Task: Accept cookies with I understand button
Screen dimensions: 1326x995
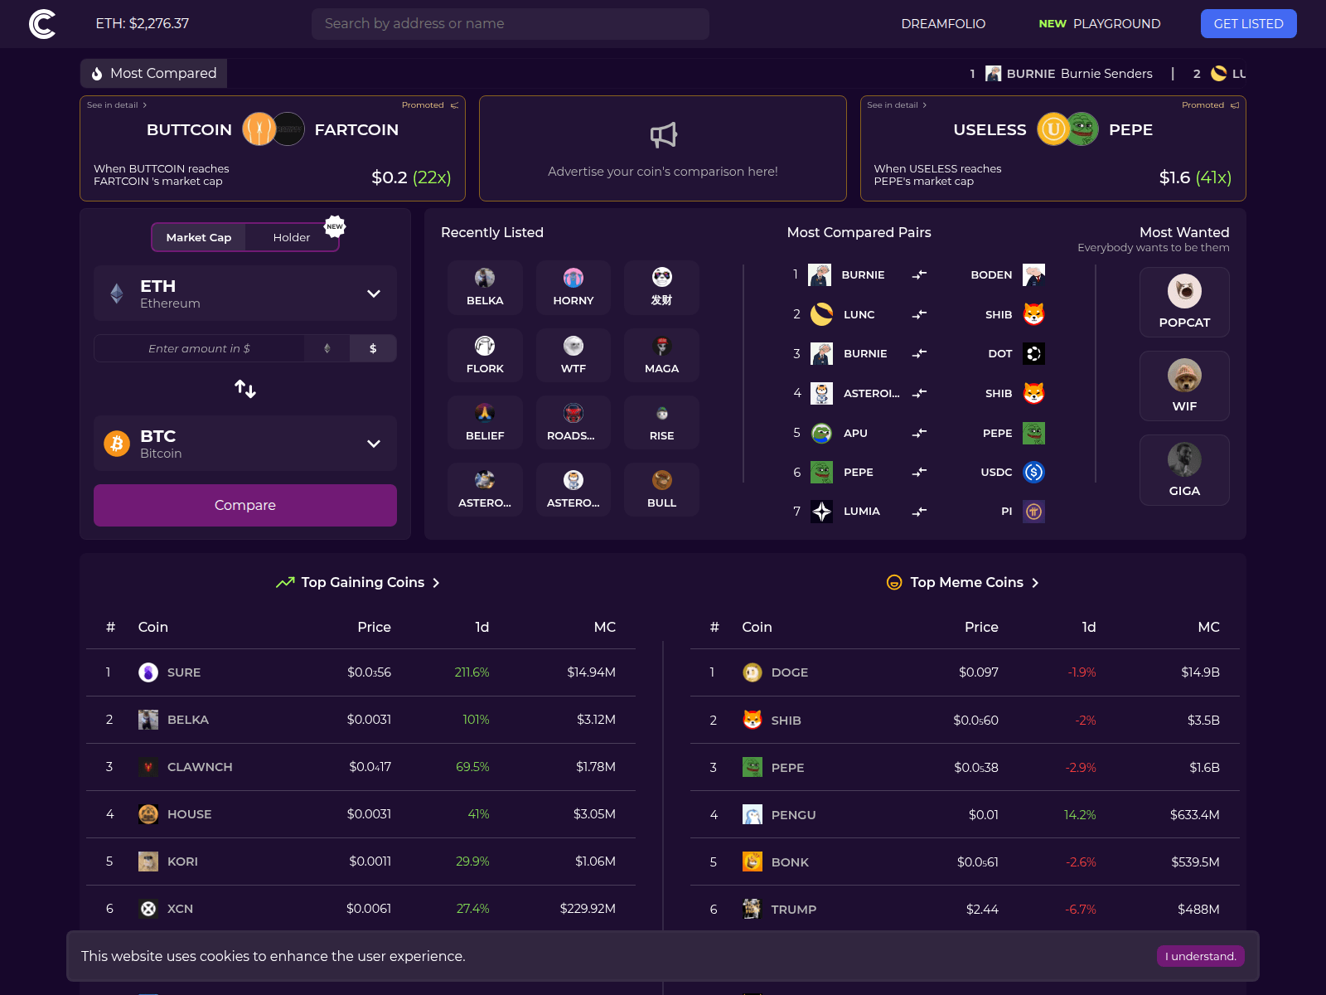Action: click(x=1200, y=956)
